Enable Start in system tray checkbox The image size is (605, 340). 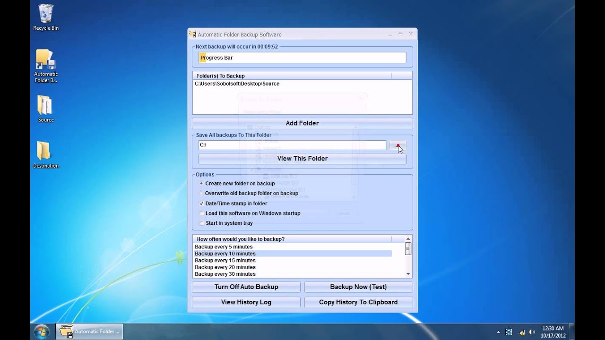pyautogui.click(x=226, y=223)
